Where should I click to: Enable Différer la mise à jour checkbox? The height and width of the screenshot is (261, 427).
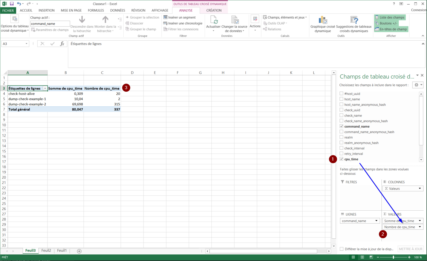pyautogui.click(x=342, y=249)
